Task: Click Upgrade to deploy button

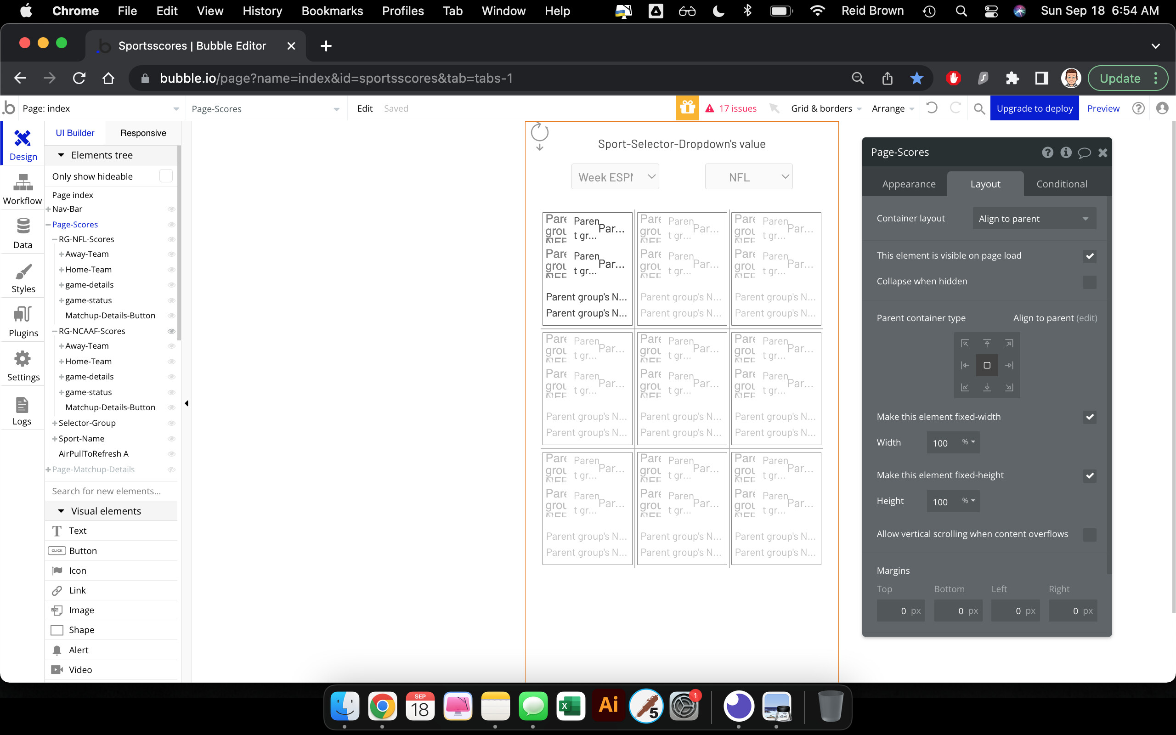Action: pos(1034,108)
